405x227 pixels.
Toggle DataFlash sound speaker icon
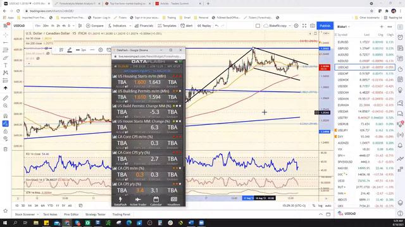click(176, 62)
